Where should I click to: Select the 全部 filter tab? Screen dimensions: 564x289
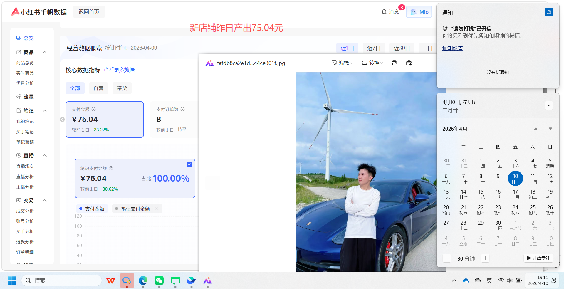click(x=75, y=88)
